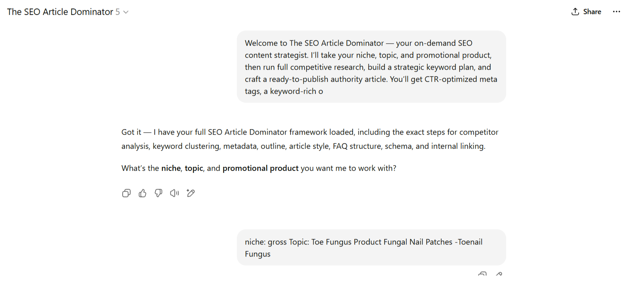
Task: Copy the assistant's response
Action: (x=126, y=194)
